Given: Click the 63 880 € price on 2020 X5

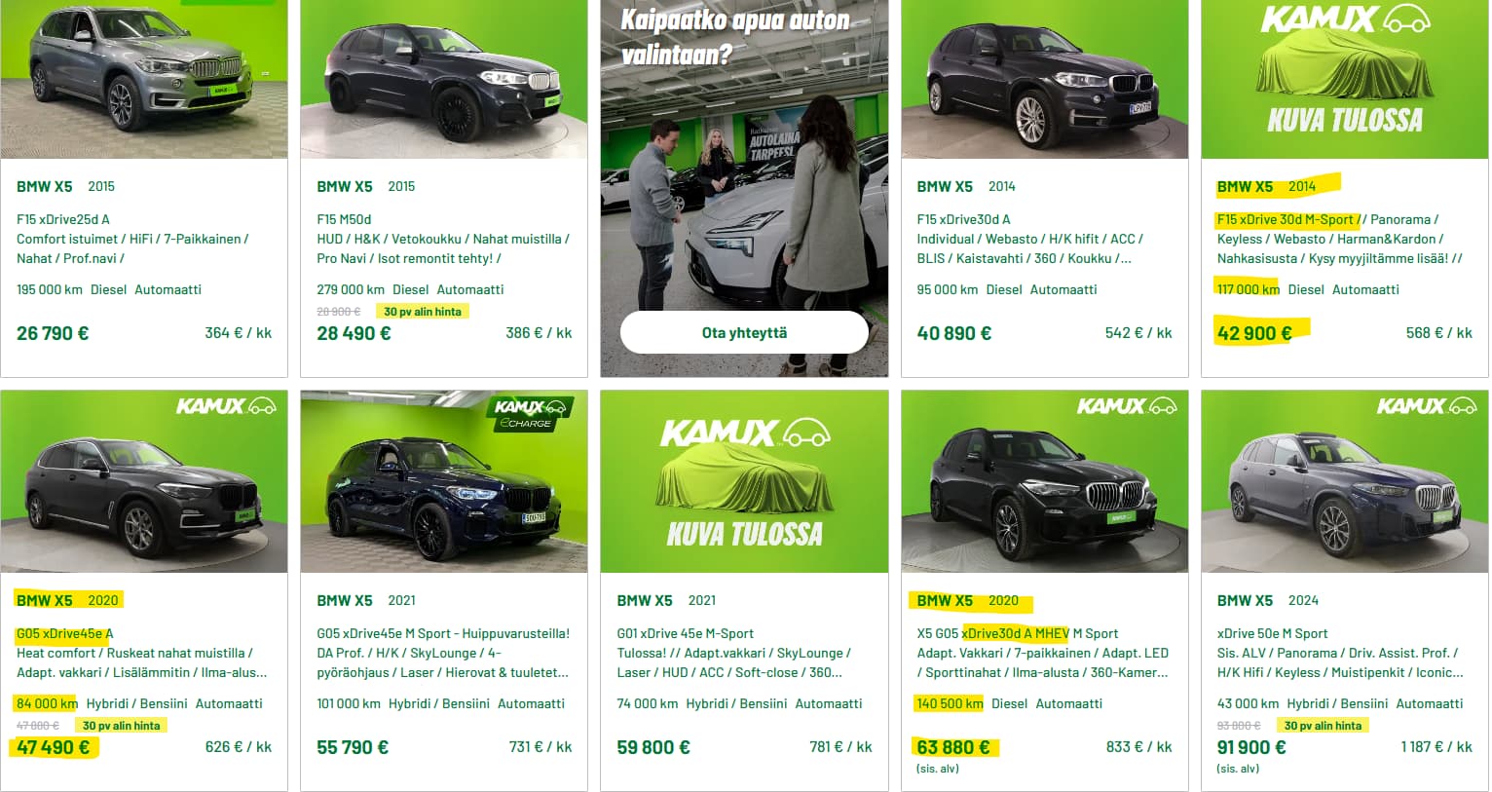Looking at the screenshot, I should 953,747.
